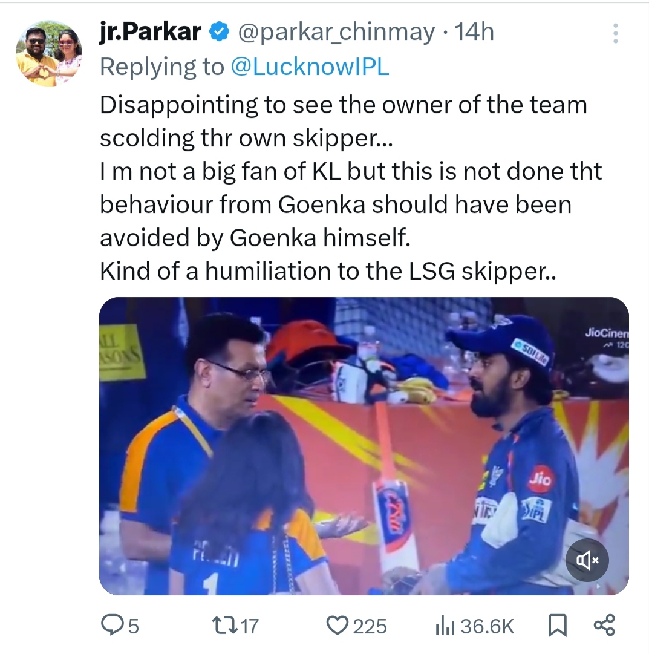Click the 225 likes count
This screenshot has height=654, width=649.
coord(370,626)
